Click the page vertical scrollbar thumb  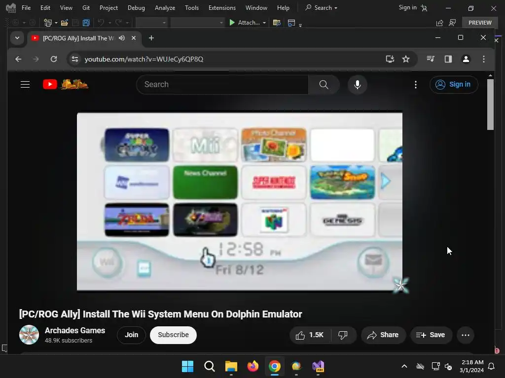click(490, 104)
